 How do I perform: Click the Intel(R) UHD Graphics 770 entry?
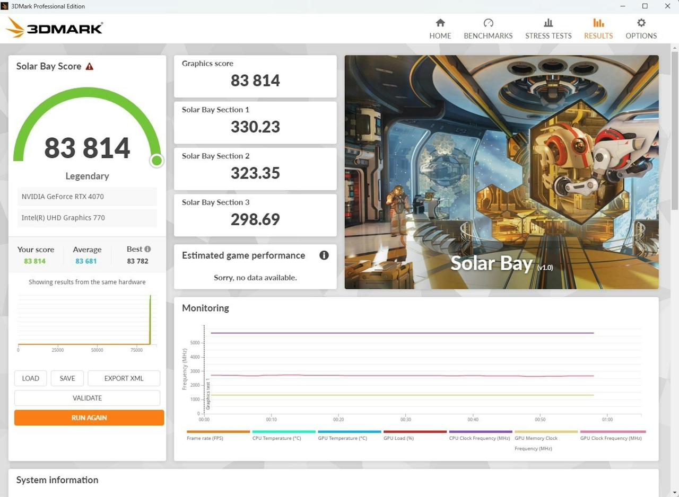pyautogui.click(x=87, y=218)
